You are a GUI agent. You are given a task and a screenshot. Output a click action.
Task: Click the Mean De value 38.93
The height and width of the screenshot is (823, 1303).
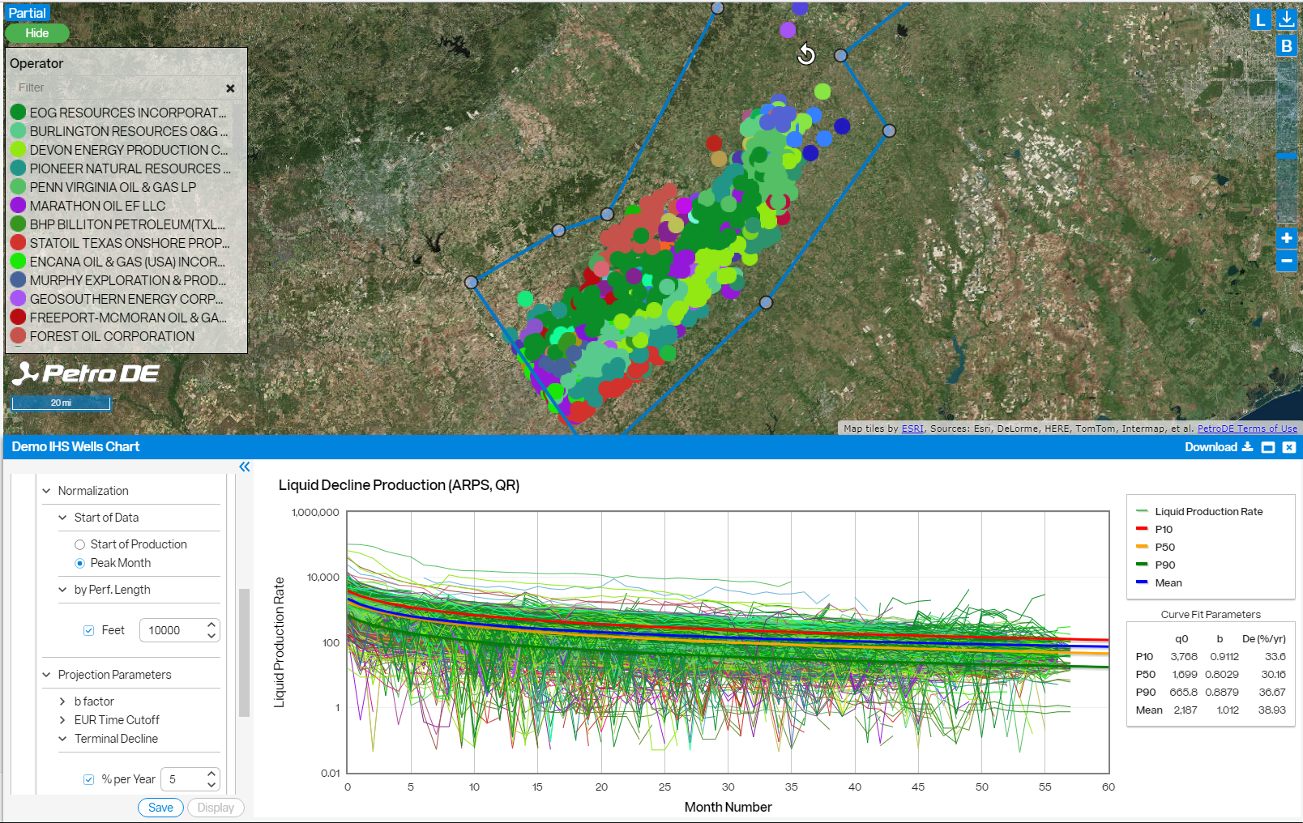tap(1272, 710)
